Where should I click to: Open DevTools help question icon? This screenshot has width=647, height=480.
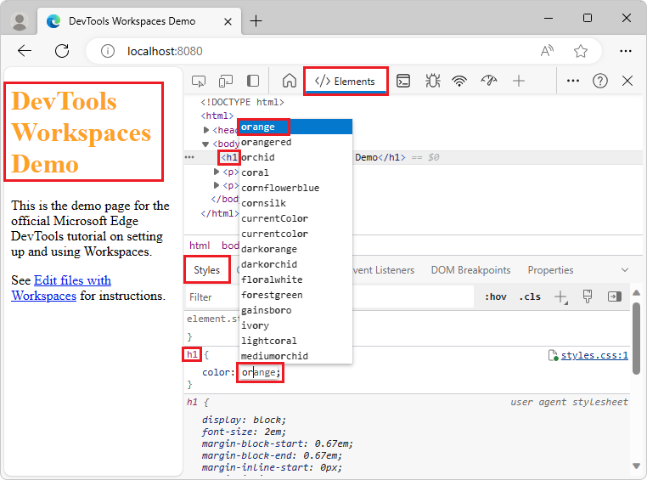coord(600,81)
